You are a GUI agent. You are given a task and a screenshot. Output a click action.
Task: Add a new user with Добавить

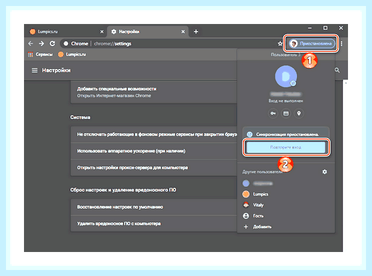point(286,227)
